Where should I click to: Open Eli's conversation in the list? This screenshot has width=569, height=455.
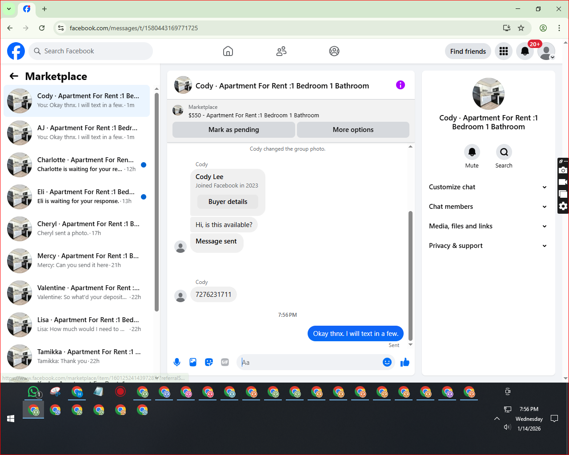76,197
